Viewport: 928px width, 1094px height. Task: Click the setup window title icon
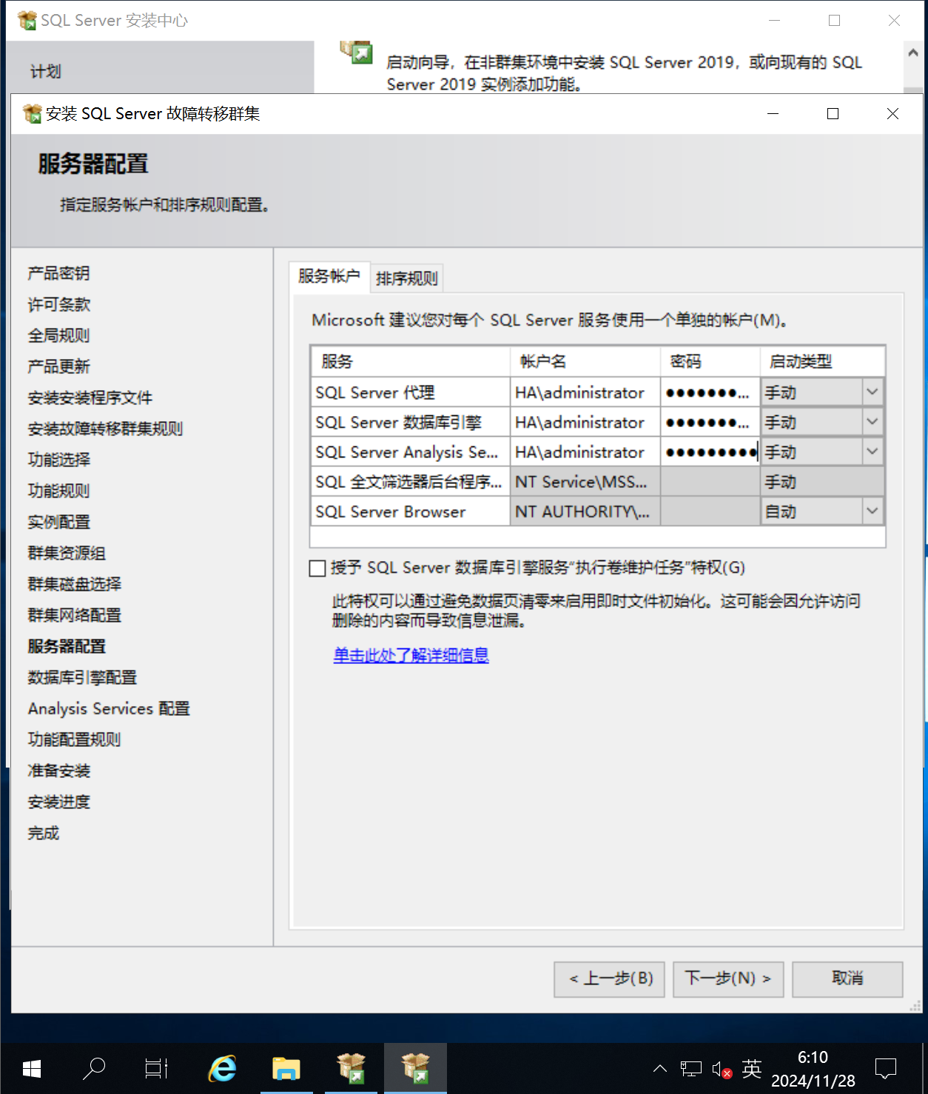[32, 113]
